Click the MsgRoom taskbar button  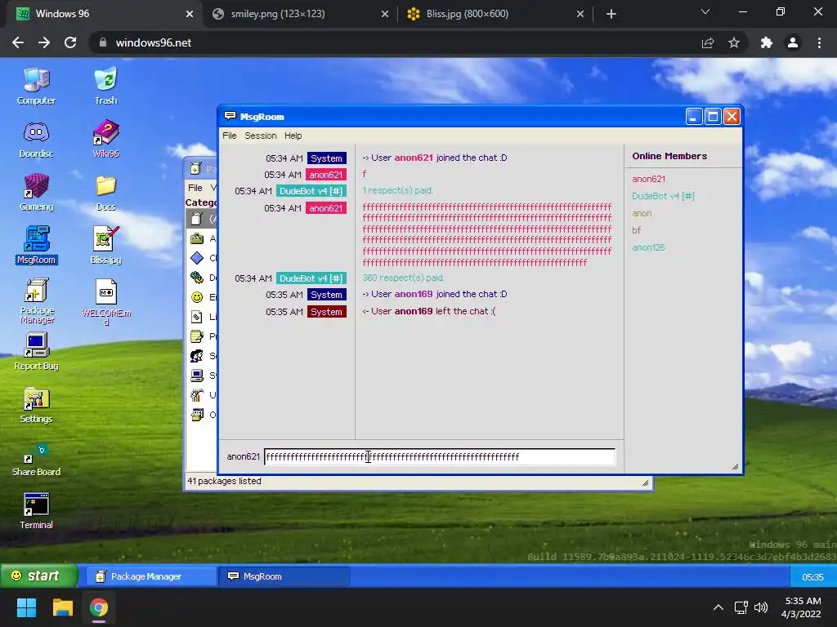pos(284,576)
